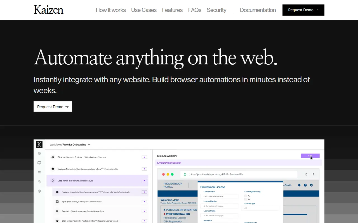Screen dimensions: 358x223
Task: Click the padlock icon in the app sidebar
Action: click(x=39, y=182)
